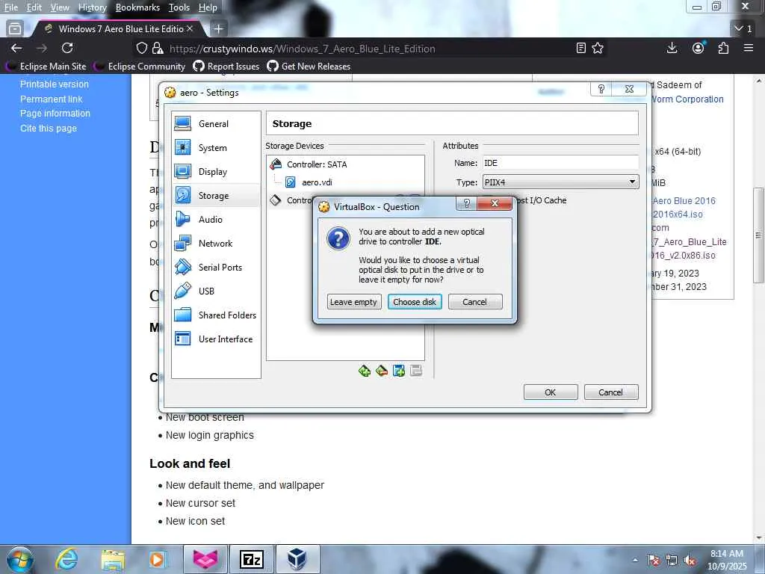Open the browser downloads panel
The width and height of the screenshot is (765, 574).
(672, 48)
